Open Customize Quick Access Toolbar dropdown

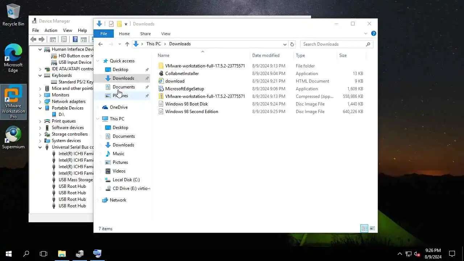tap(126, 24)
